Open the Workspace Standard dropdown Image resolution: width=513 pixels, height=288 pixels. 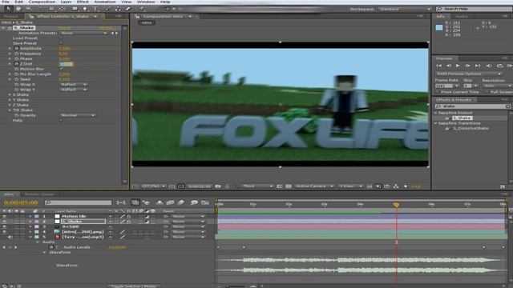pyautogui.click(x=405, y=9)
